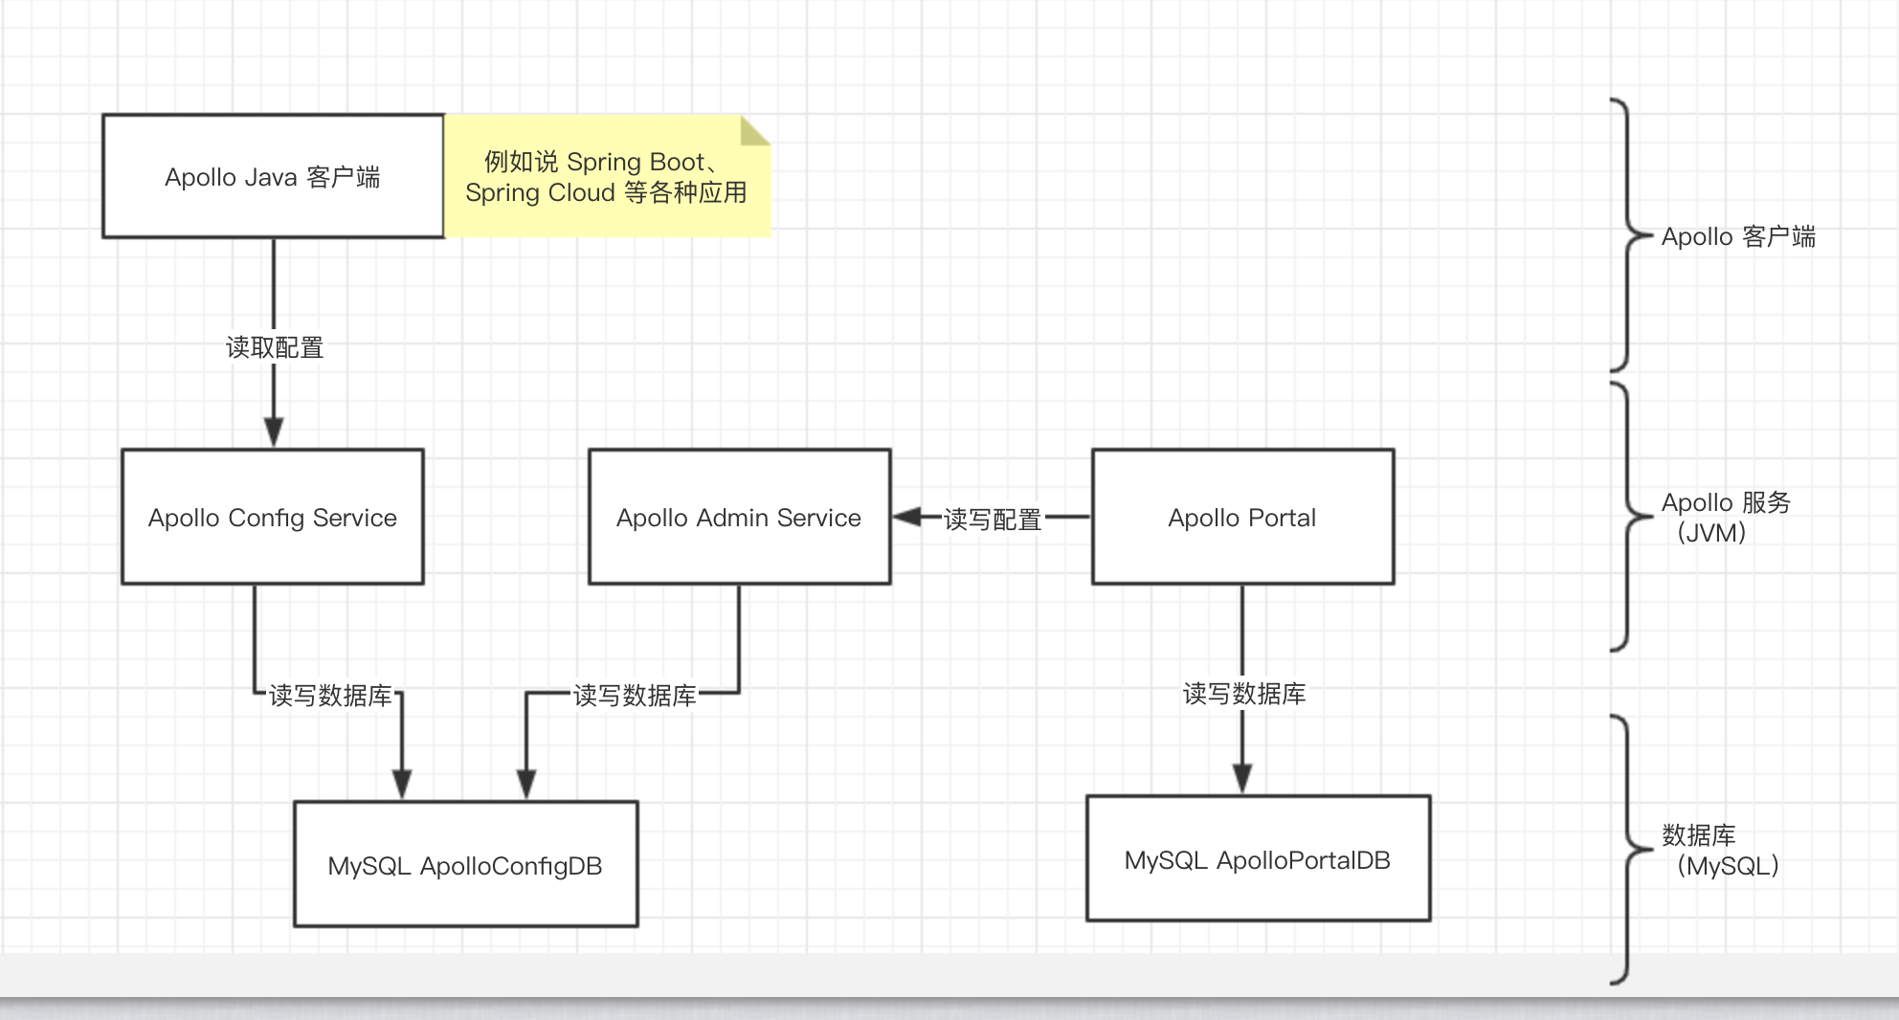Select the MySQL ApolloConfigDB box
Image resolution: width=1899 pixels, height=1020 pixels.
tap(465, 865)
